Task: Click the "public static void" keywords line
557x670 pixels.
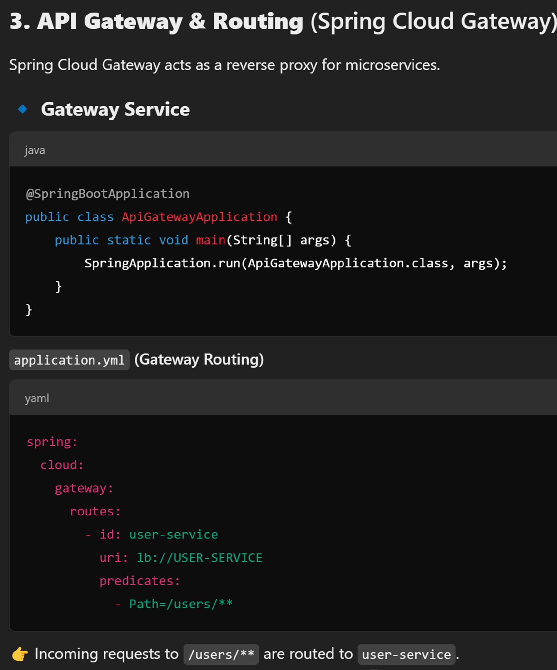Action: tap(122, 240)
